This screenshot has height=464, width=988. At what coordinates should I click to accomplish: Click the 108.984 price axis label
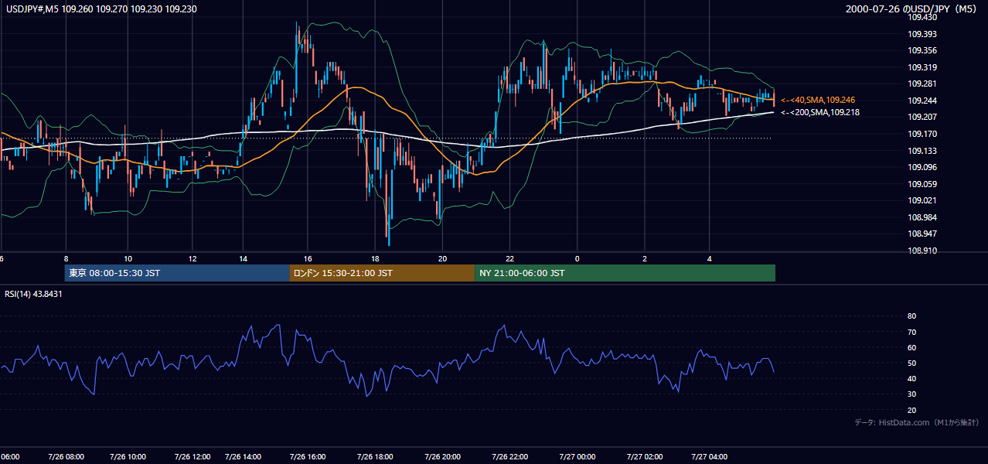922,217
